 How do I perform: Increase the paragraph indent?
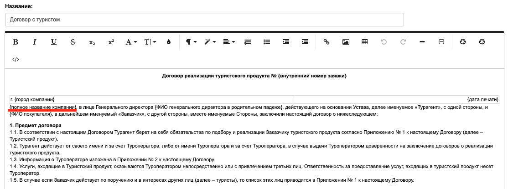pos(305,42)
